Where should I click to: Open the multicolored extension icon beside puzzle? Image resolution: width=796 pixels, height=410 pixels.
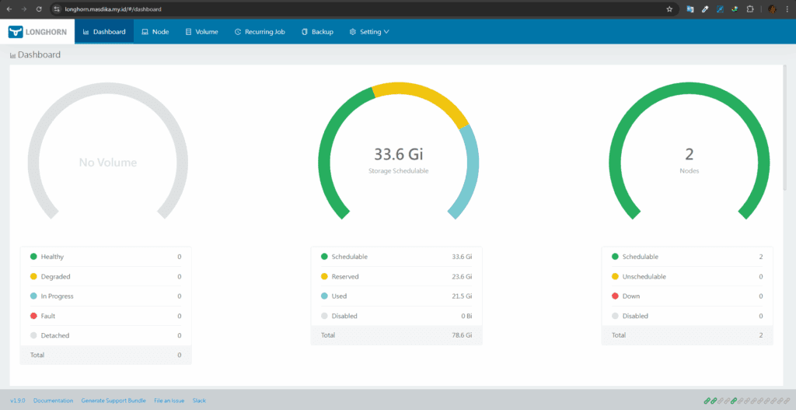pyautogui.click(x=735, y=9)
